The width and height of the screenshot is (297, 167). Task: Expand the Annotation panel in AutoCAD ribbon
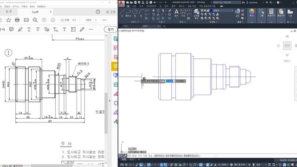point(182,22)
